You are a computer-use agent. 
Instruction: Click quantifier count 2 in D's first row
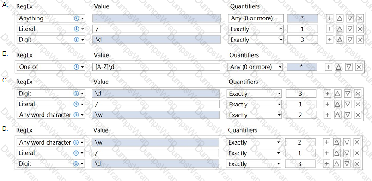point(300,142)
